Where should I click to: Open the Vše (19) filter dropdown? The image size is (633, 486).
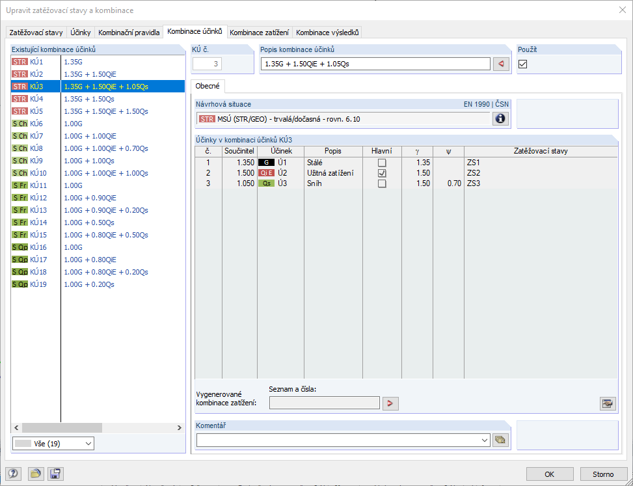tap(53, 444)
